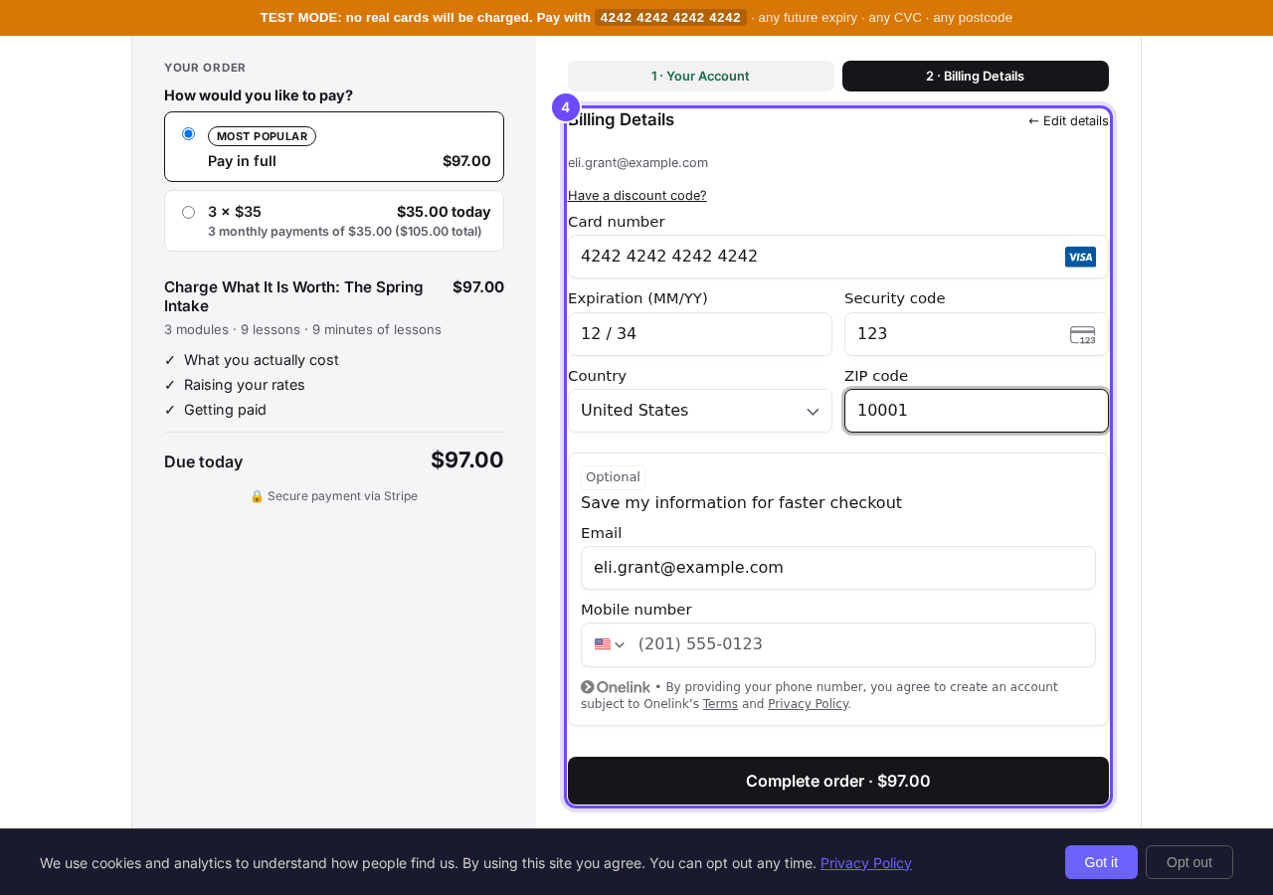The width and height of the screenshot is (1273, 895).
Task: Click the Onelink logo
Action: click(616, 687)
